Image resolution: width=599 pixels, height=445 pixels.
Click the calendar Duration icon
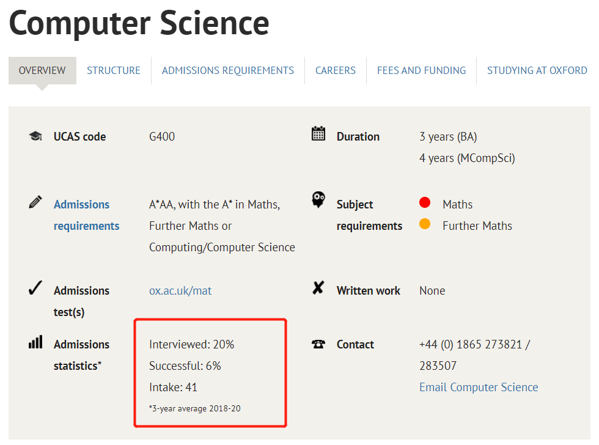tap(318, 134)
